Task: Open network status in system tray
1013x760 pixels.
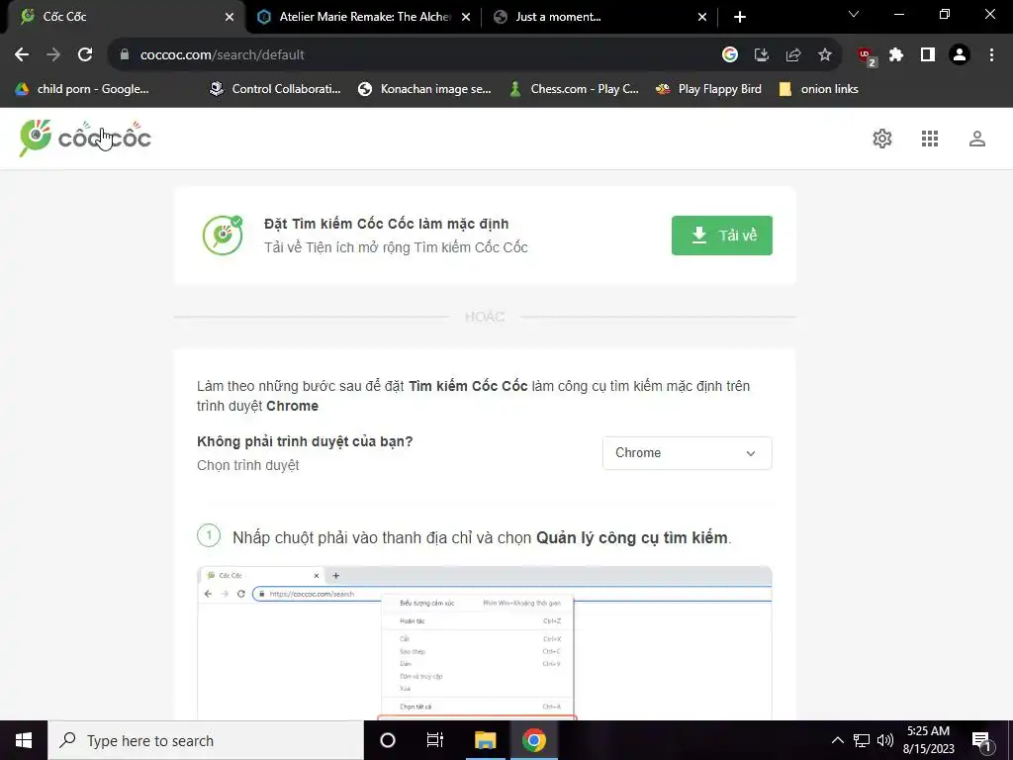Action: (x=862, y=740)
